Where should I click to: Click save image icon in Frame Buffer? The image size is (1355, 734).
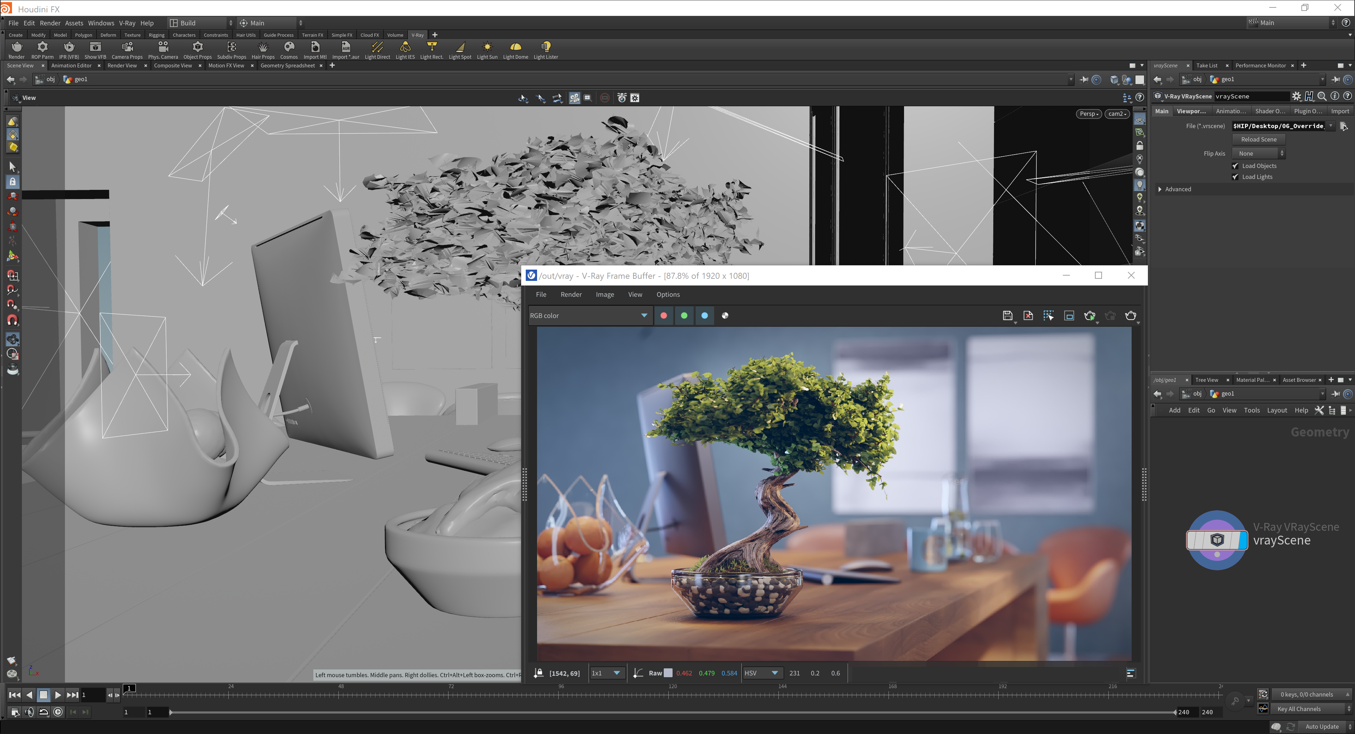pyautogui.click(x=1007, y=316)
